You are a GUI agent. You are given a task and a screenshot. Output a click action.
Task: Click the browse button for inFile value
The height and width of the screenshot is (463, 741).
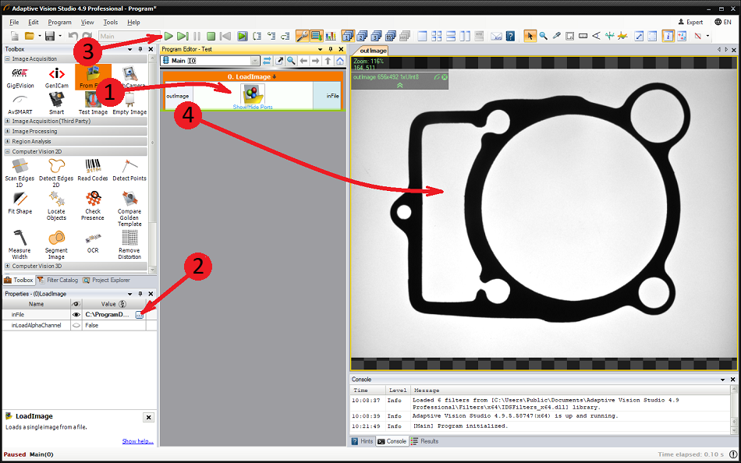(x=140, y=314)
